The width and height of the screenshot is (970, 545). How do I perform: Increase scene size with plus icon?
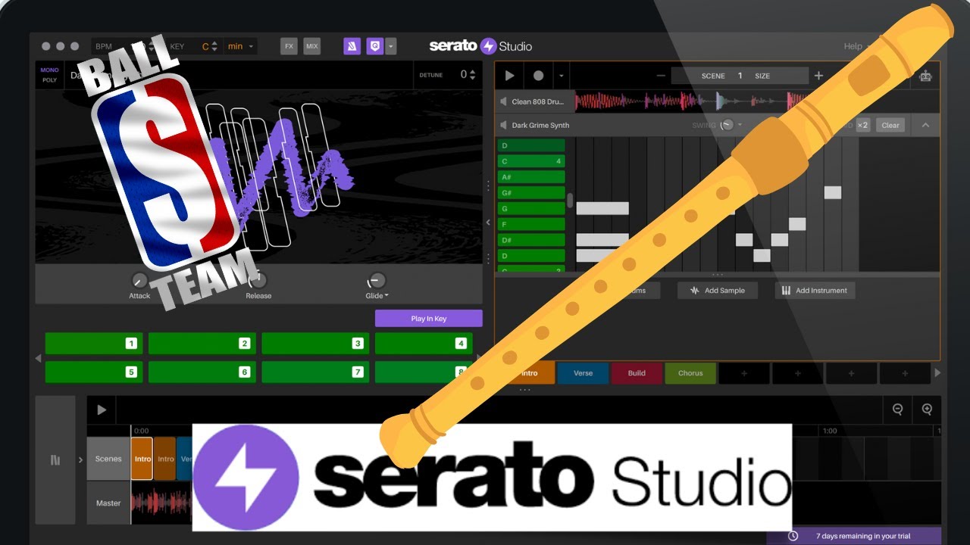point(818,76)
